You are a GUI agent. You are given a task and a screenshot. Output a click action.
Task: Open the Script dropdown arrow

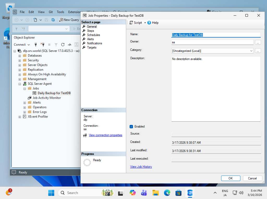[145, 23]
